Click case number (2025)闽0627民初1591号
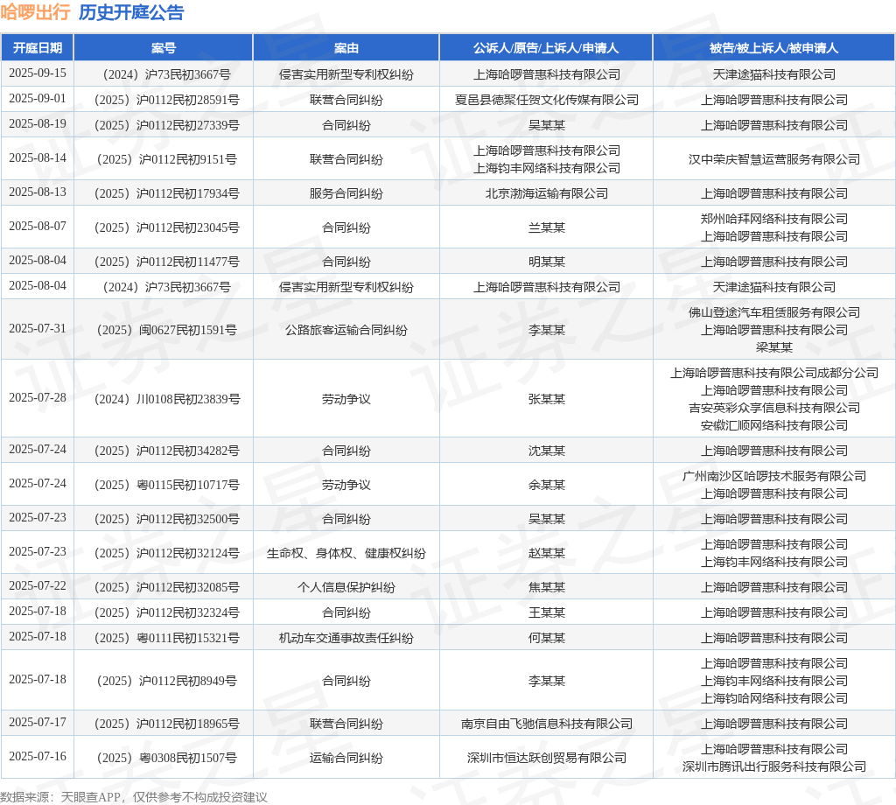This screenshot has width=896, height=805. click(x=166, y=330)
